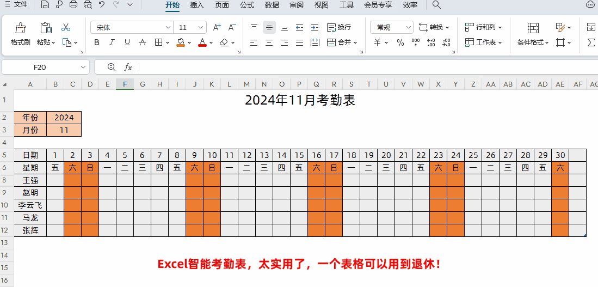Toggle Wrap Text (换行)

[x=338, y=27]
